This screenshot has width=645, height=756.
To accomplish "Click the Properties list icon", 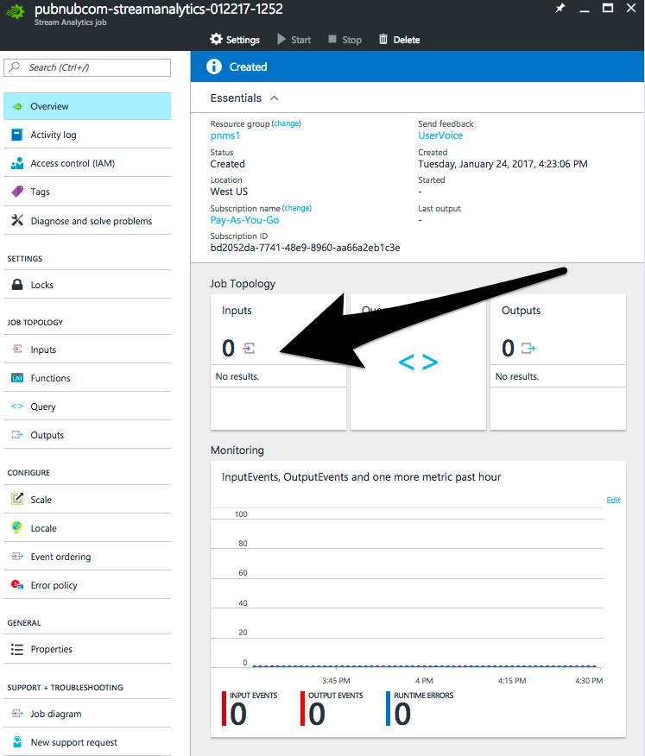I will pos(17,650).
